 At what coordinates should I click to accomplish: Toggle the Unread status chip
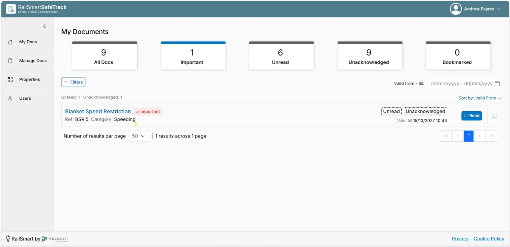point(391,111)
